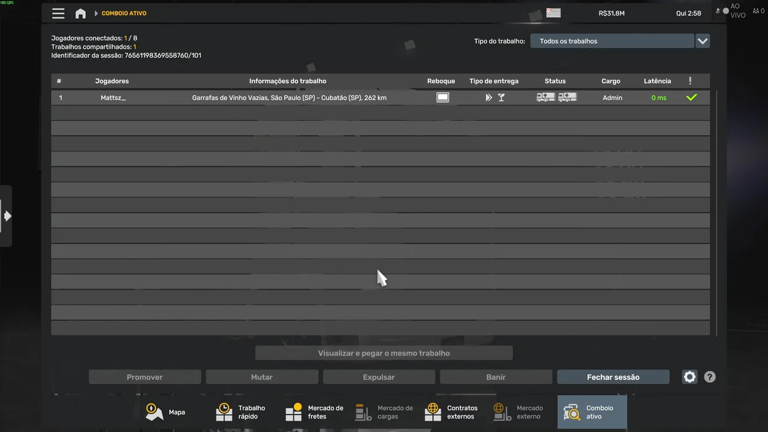Click green checkmark in Mattsz_ row
This screenshot has width=768, height=432.
coord(692,97)
